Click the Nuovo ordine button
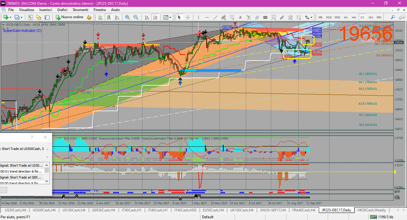The width and height of the screenshot is (407, 220). point(69,17)
